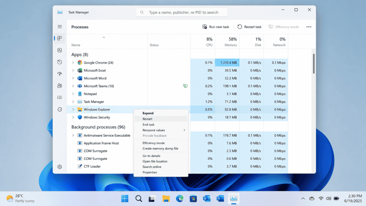Click the Wi-Fi icon in system tray

click(321, 198)
